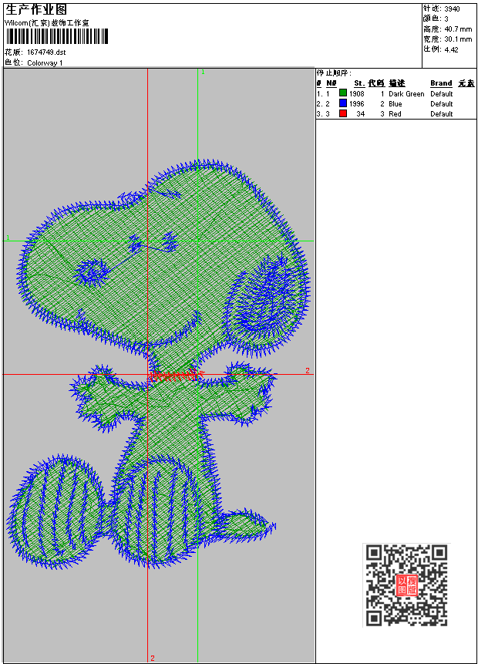Click stitch count '1996' in row 2
Image resolution: width=478 pixels, height=664 pixels.
click(357, 104)
